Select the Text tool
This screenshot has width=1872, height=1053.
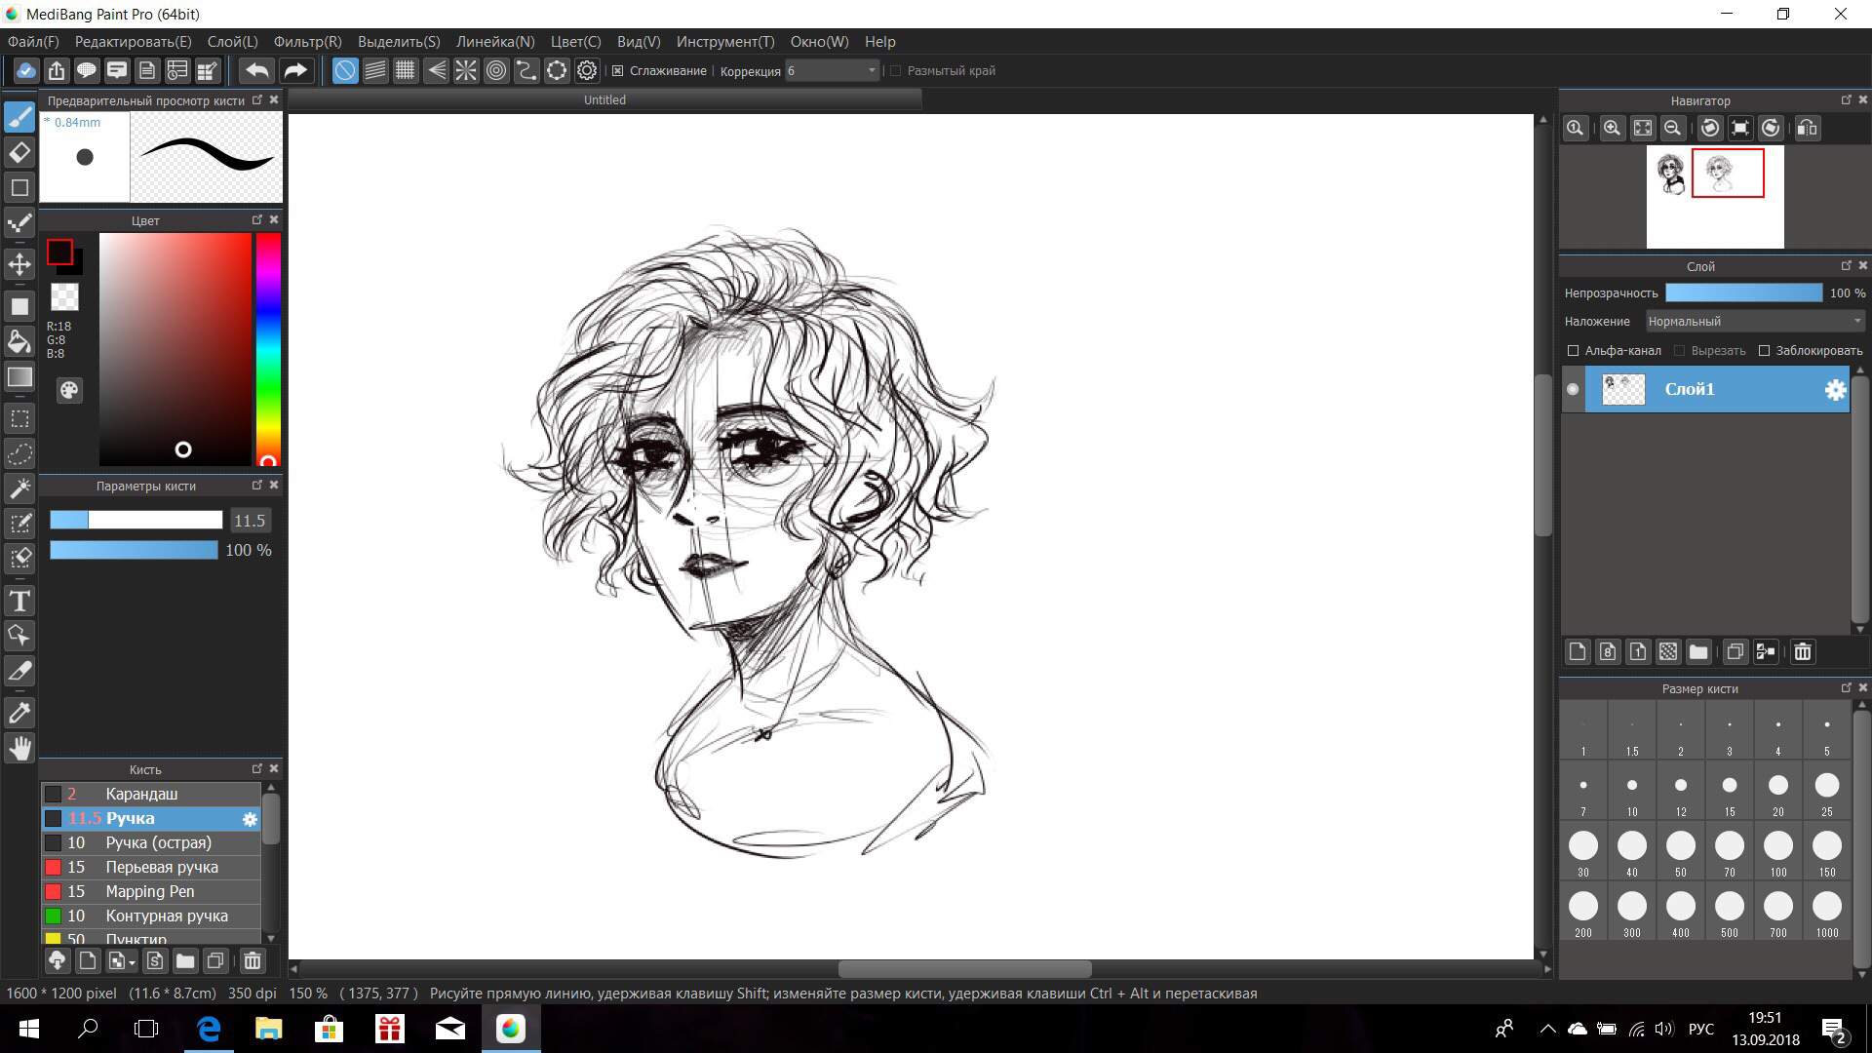pos(19,601)
